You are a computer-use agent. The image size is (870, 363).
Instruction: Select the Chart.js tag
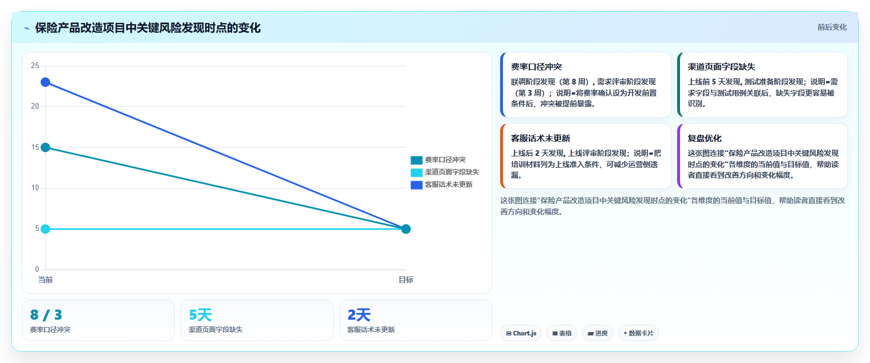tap(520, 333)
